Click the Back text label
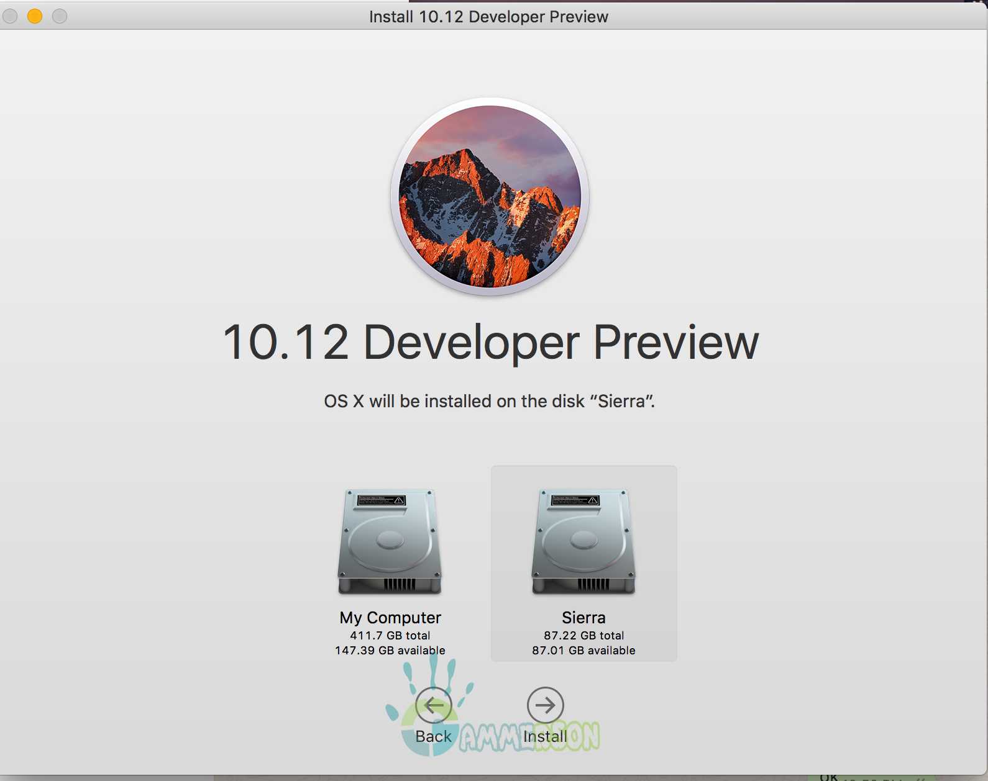Screen dimensions: 988x781 click(433, 736)
